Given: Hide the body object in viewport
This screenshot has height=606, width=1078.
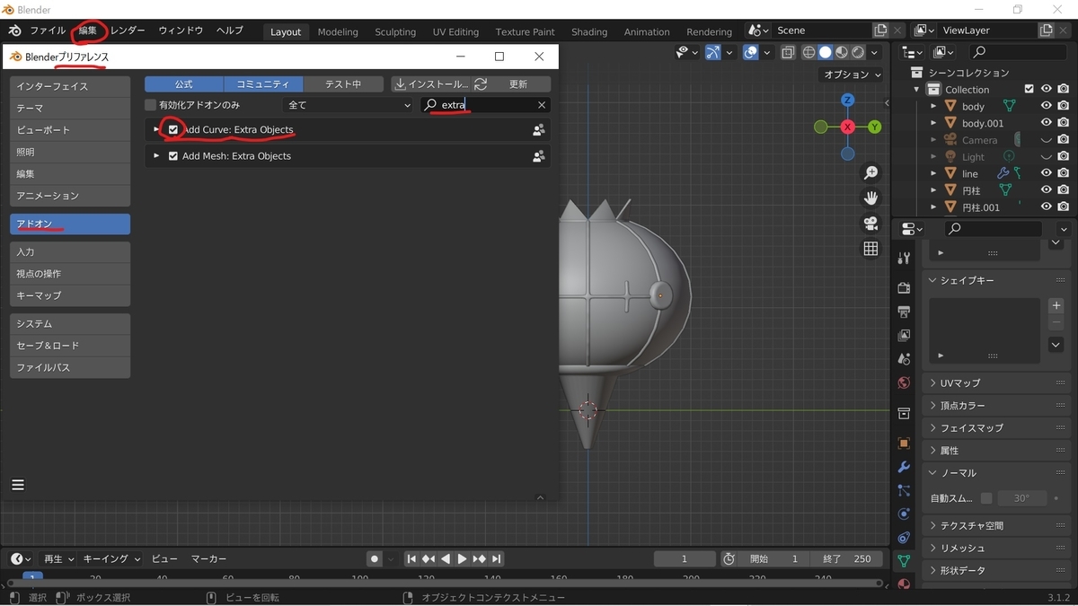Looking at the screenshot, I should (1046, 106).
